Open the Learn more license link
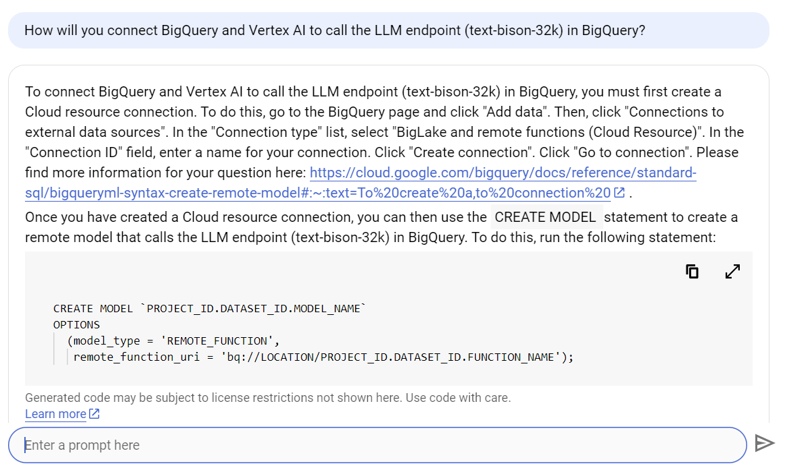785x470 pixels. (54, 413)
